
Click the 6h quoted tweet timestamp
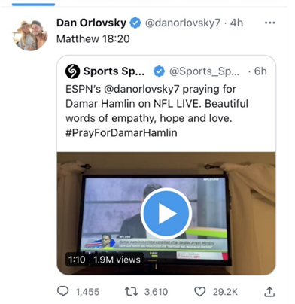coord(260,71)
